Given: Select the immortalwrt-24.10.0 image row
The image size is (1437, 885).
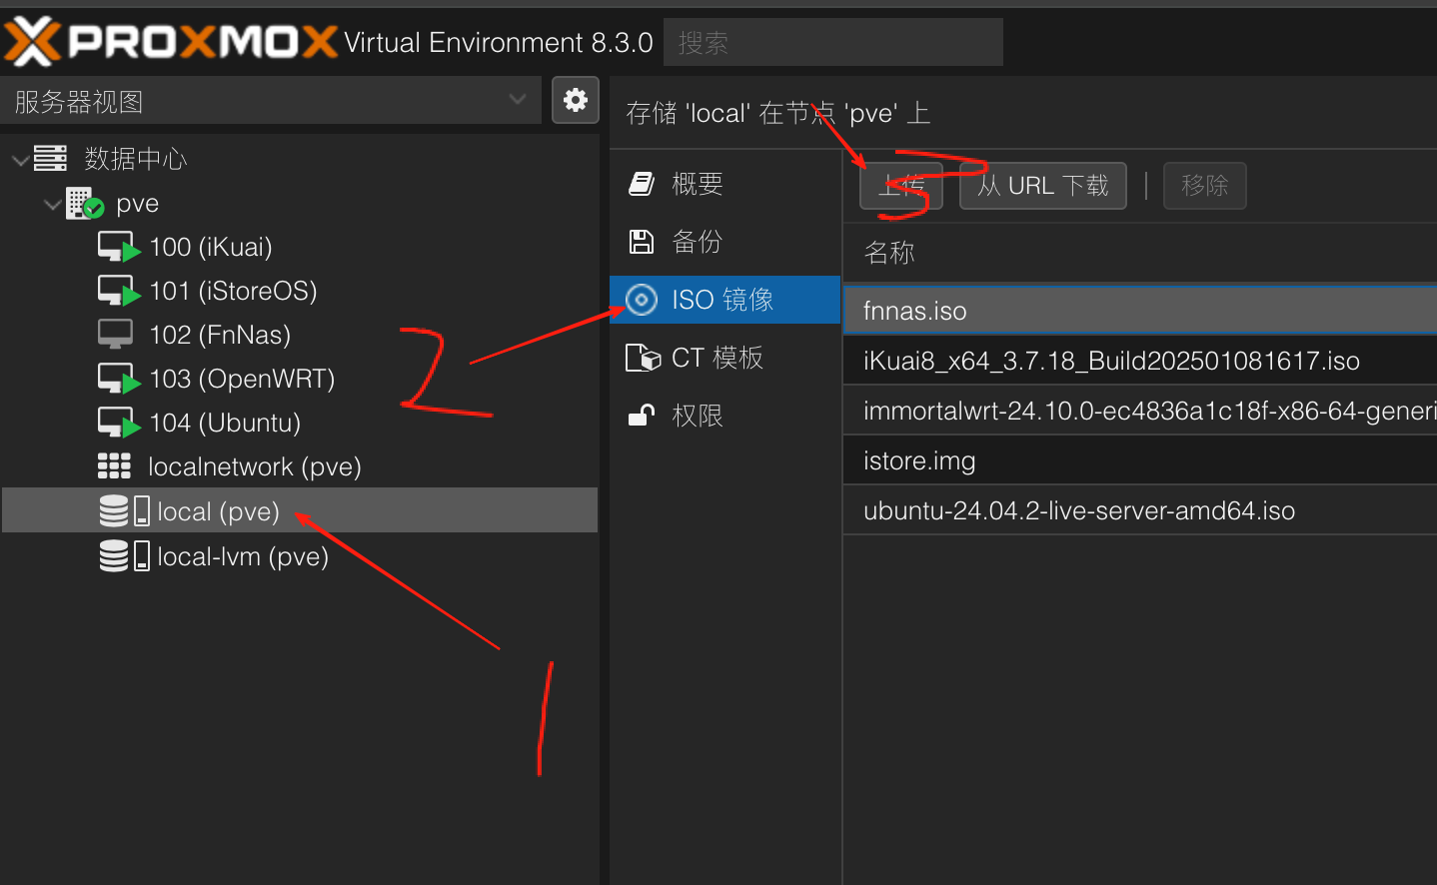Looking at the screenshot, I should (1140, 411).
